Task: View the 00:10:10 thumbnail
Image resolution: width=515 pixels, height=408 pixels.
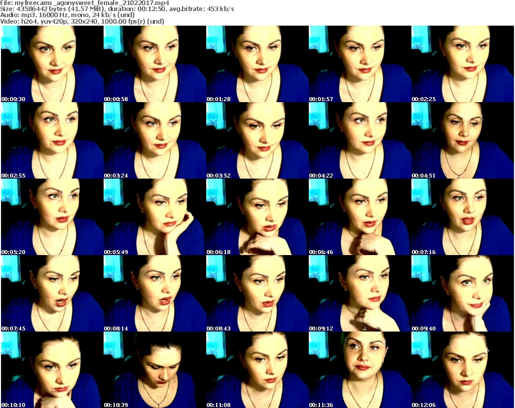Action: (52, 370)
